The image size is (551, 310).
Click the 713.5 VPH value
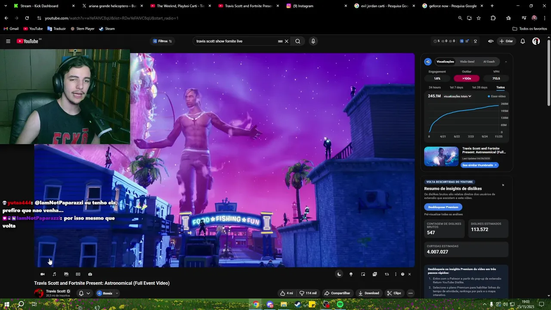coord(496,78)
